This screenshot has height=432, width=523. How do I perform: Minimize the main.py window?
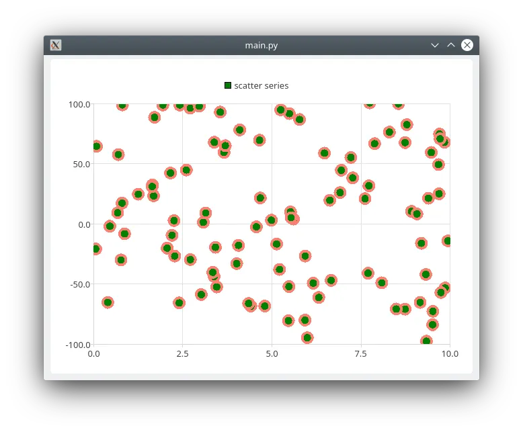click(435, 45)
